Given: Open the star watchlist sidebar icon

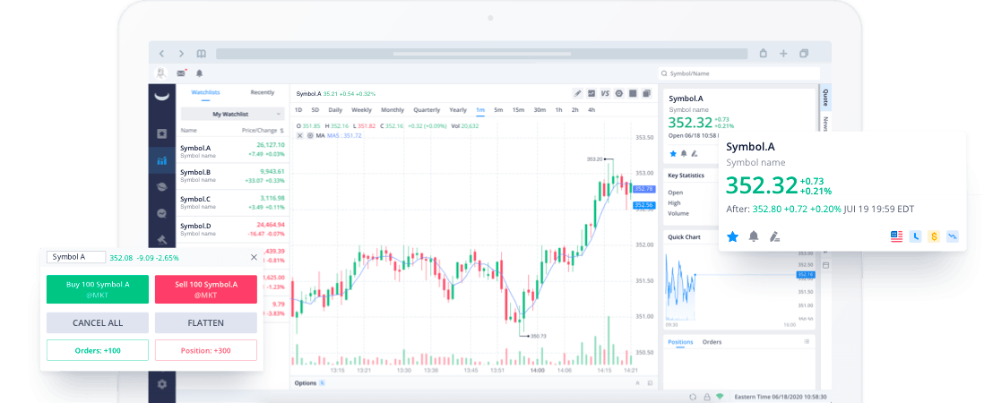Looking at the screenshot, I should coord(162,133).
